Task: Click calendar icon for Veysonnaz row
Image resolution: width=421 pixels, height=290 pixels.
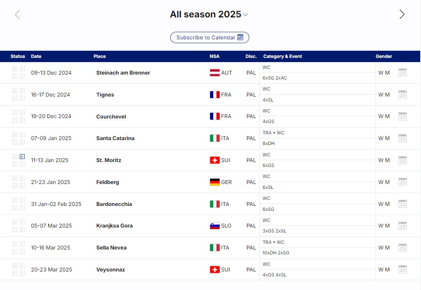Action: click(402, 270)
